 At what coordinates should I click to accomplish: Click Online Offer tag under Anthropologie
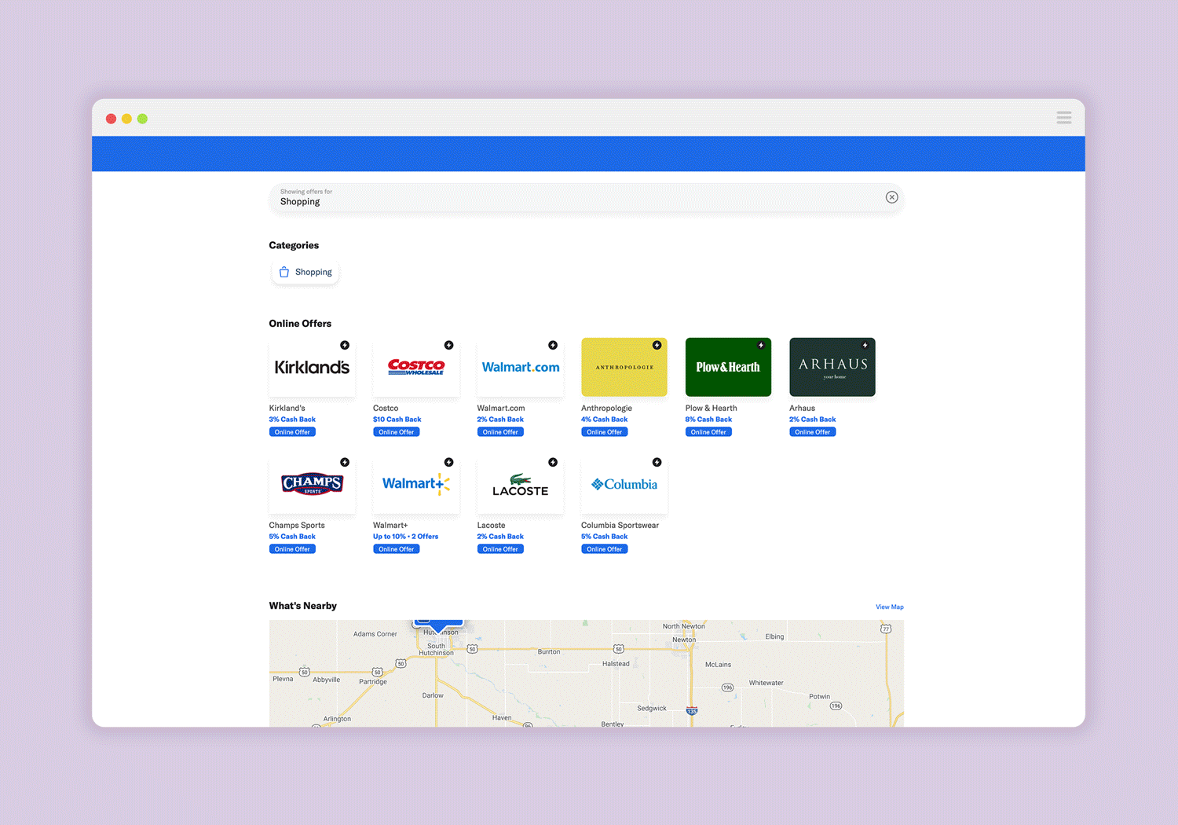tap(604, 432)
